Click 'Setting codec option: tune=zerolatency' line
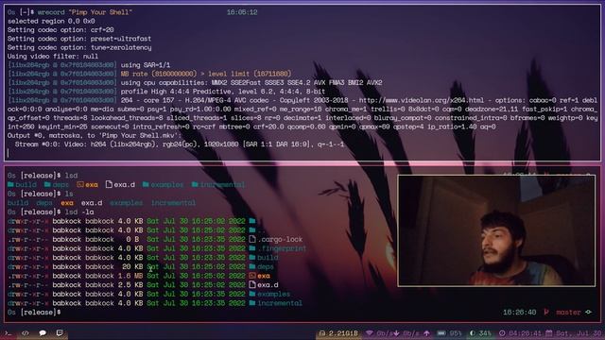 point(79,47)
